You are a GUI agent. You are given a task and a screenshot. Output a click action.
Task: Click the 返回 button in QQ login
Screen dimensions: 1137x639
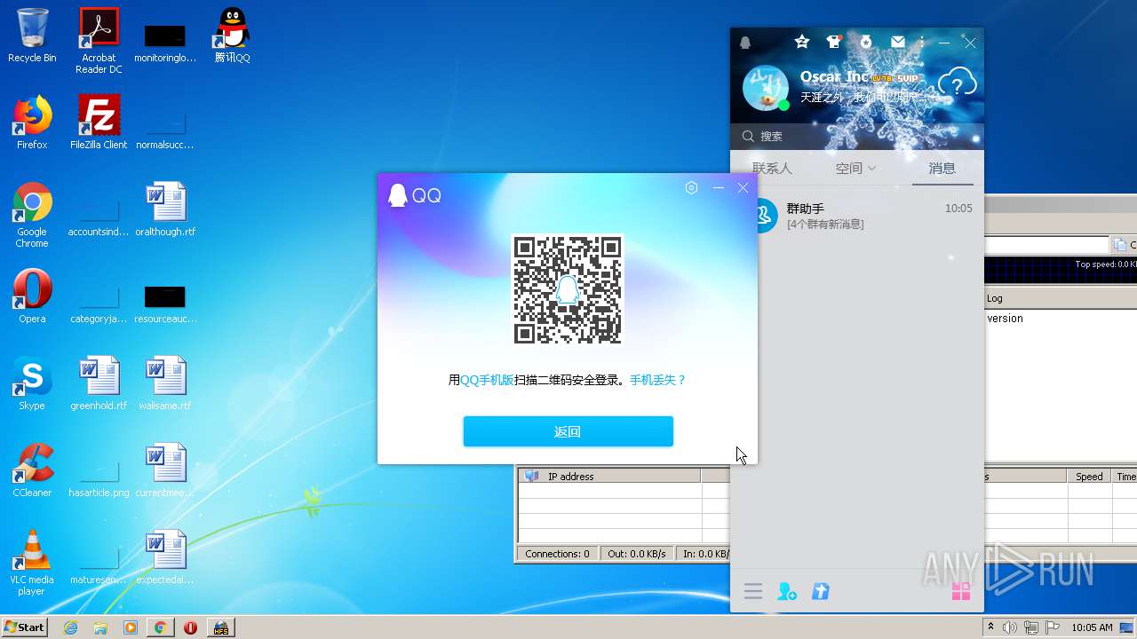click(568, 431)
